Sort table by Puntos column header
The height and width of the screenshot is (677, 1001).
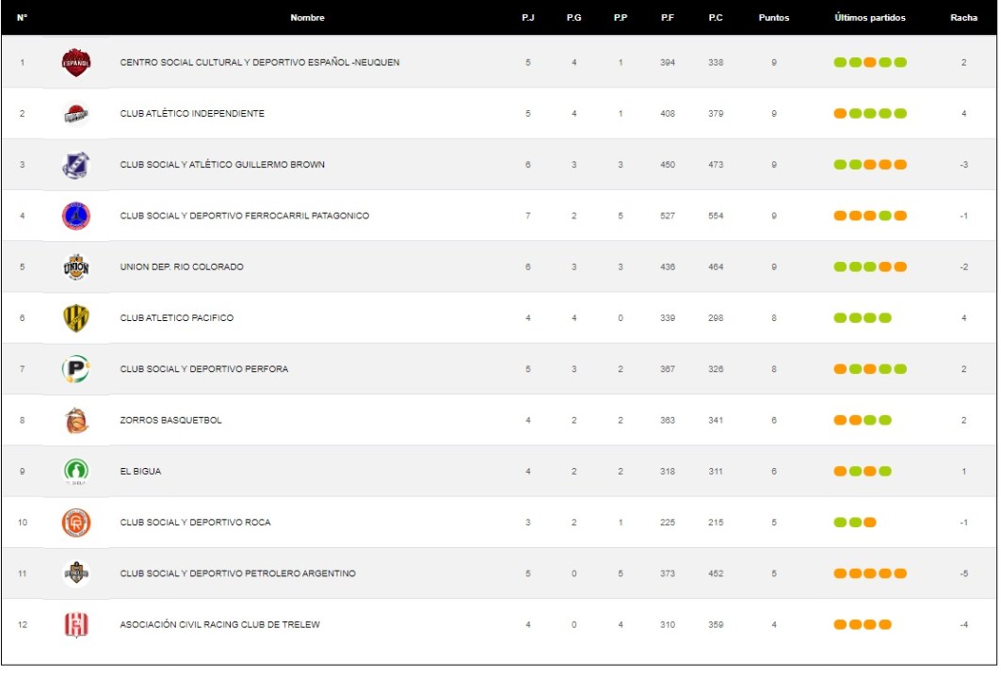pyautogui.click(x=773, y=18)
